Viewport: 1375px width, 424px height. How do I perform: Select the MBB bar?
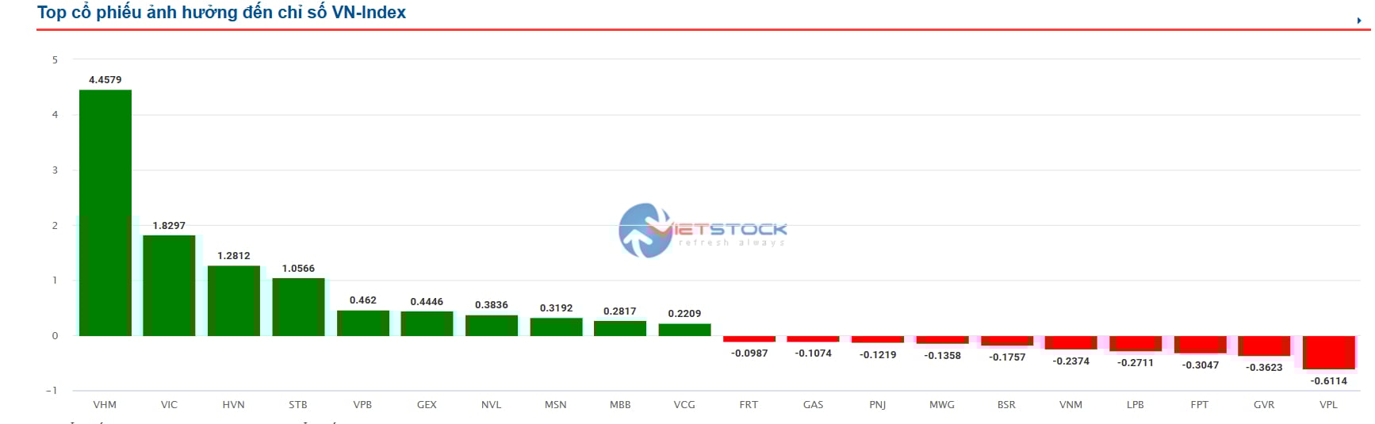click(620, 328)
